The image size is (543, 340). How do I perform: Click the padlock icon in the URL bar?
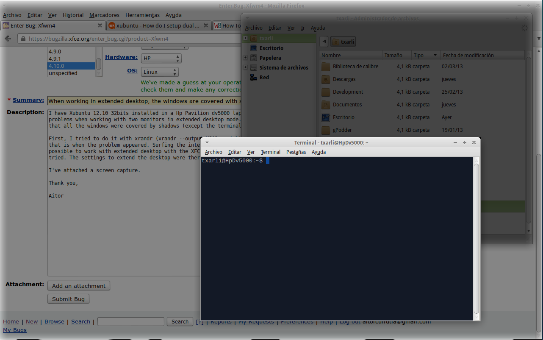tap(23, 39)
